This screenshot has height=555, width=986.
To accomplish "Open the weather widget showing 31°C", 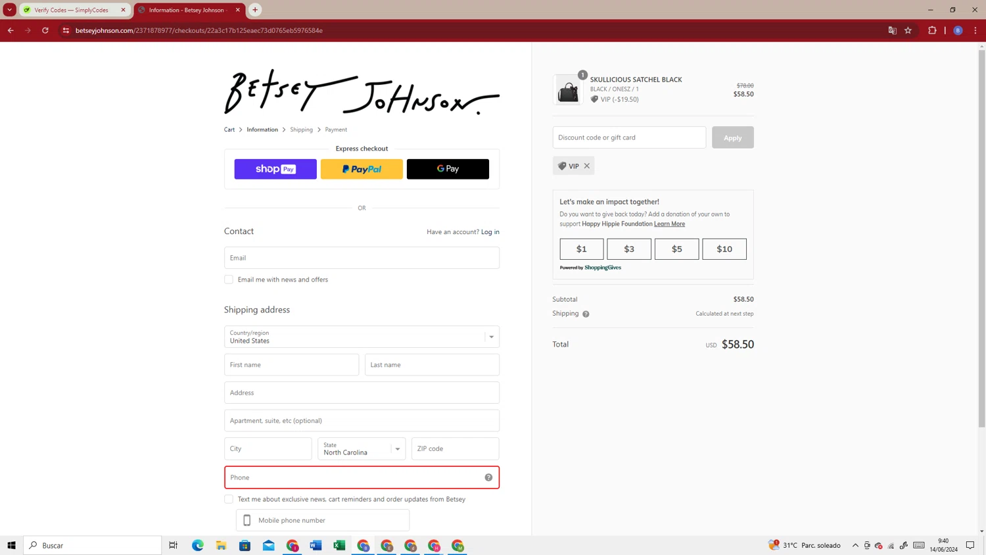I will pos(805,545).
